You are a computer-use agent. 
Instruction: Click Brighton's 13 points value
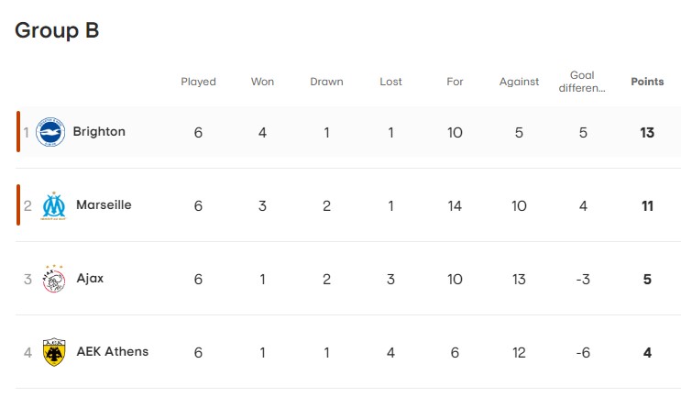tap(647, 132)
